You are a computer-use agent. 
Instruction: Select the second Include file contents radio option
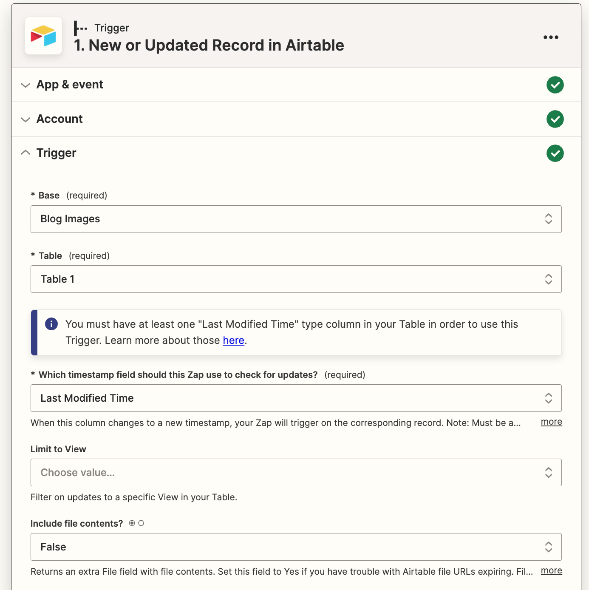(141, 523)
